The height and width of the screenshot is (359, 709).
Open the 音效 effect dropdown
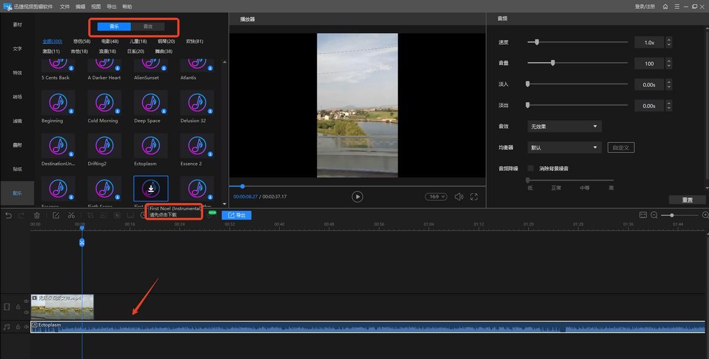pyautogui.click(x=564, y=126)
